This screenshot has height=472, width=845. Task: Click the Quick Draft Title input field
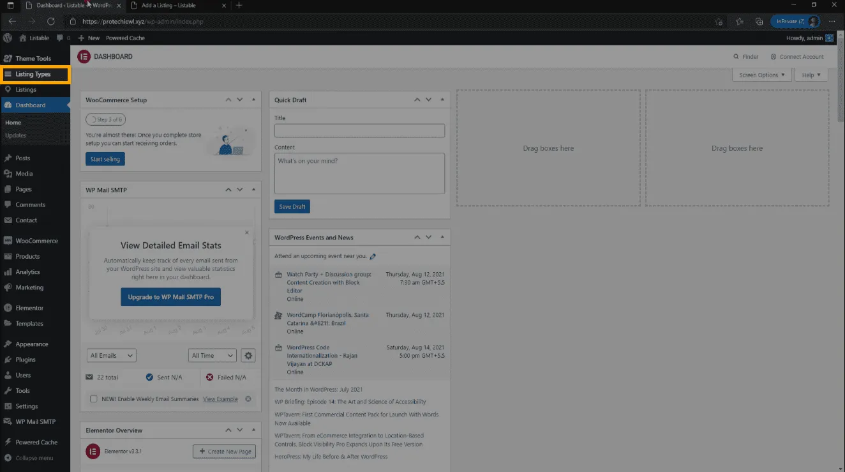point(359,130)
